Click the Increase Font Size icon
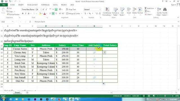 click(x=43, y=10)
